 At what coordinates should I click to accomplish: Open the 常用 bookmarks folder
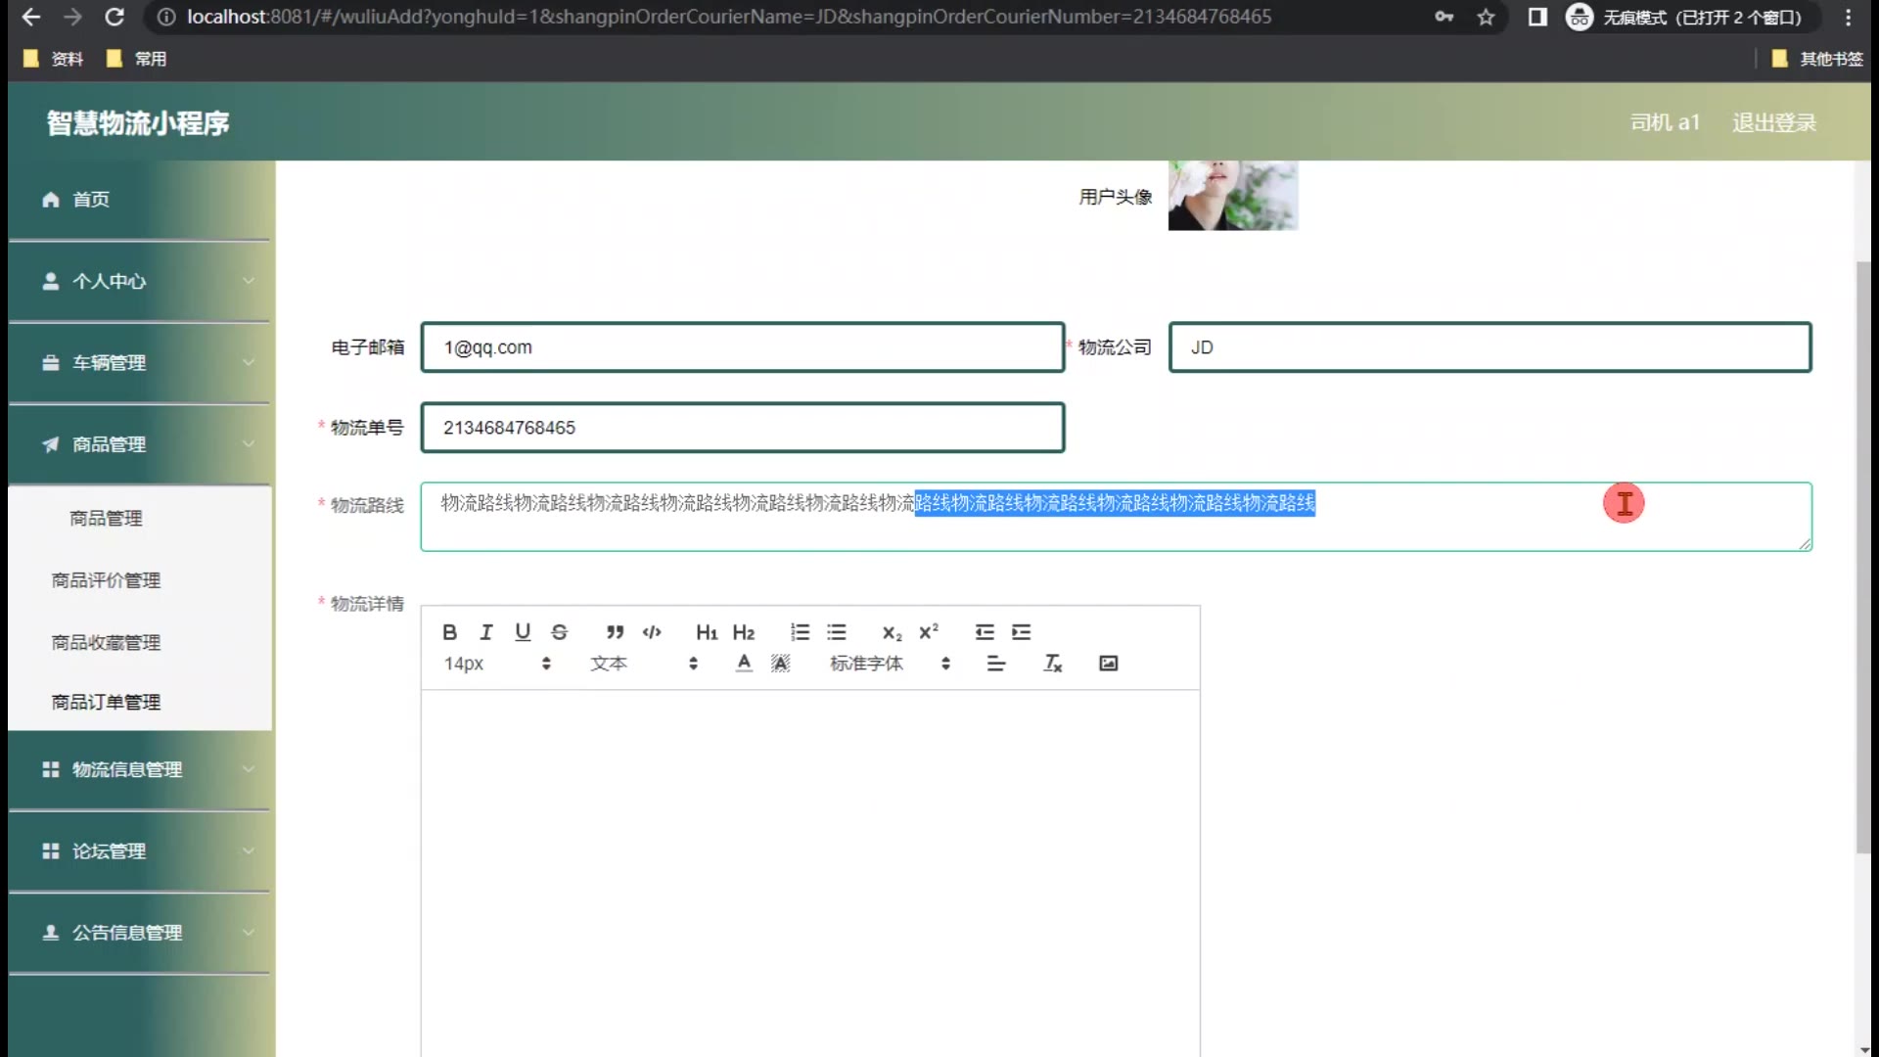(x=137, y=59)
